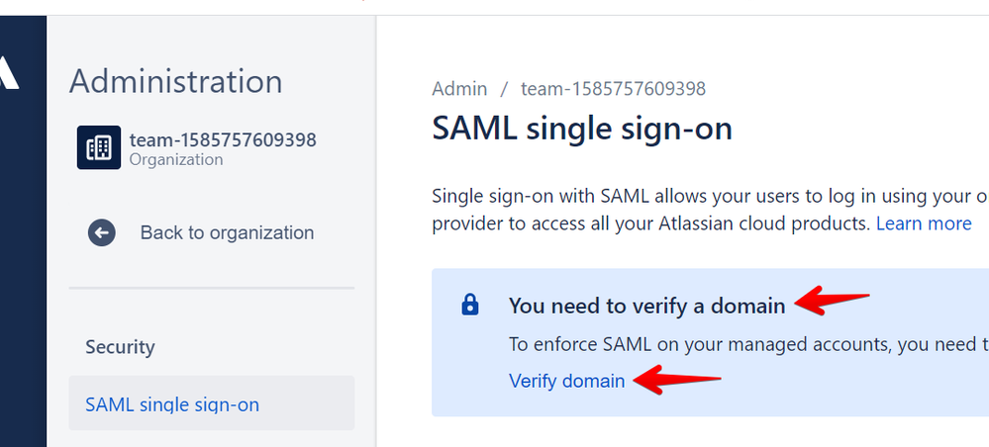The width and height of the screenshot is (989, 447).
Task: Open team-1585757609398 in the breadcrumb
Action: [613, 89]
